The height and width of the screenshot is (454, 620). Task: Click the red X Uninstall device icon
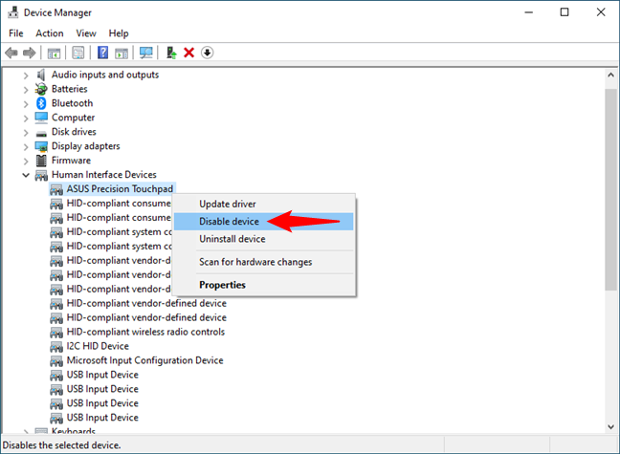(189, 53)
